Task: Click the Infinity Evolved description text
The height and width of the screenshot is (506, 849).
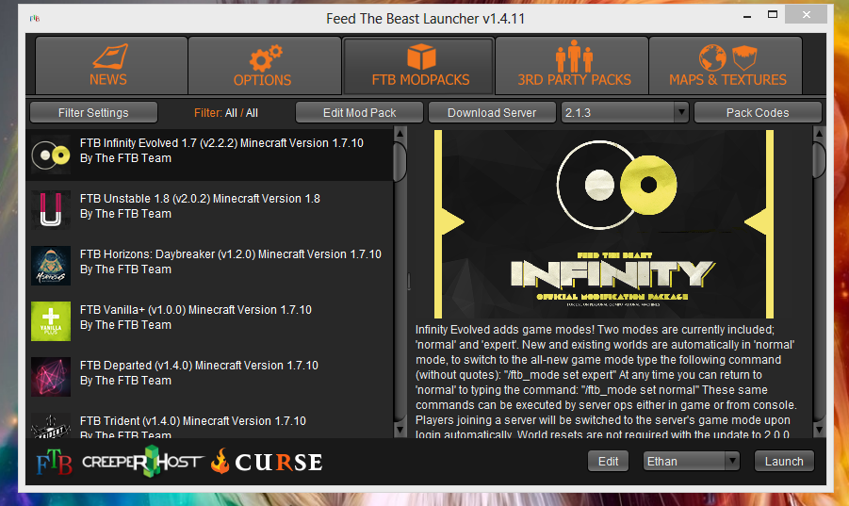Action: tap(606, 382)
